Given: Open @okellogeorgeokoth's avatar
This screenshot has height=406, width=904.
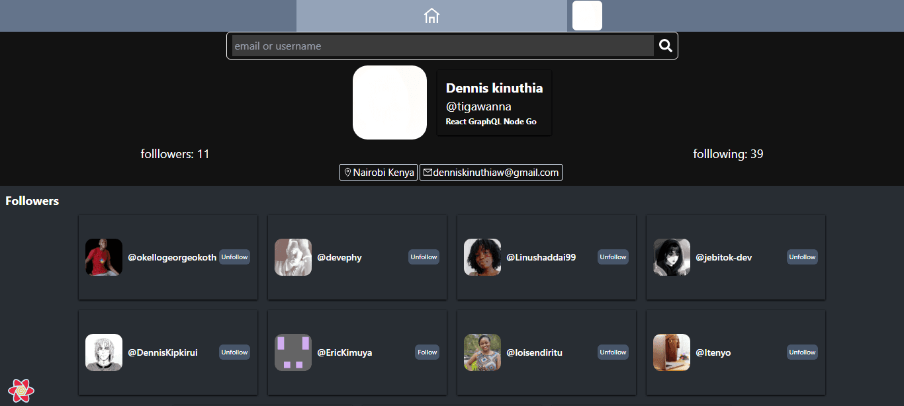Looking at the screenshot, I should (x=104, y=257).
